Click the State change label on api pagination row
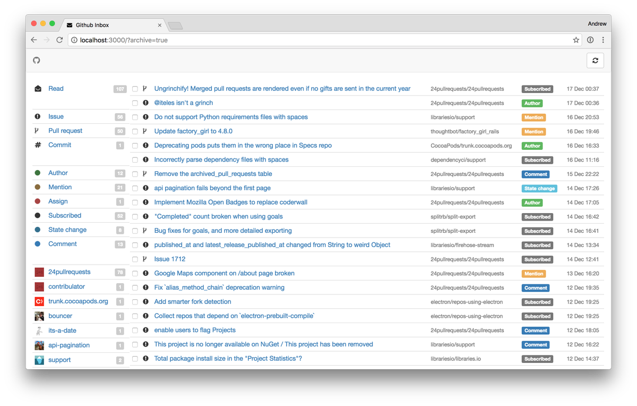 point(539,188)
